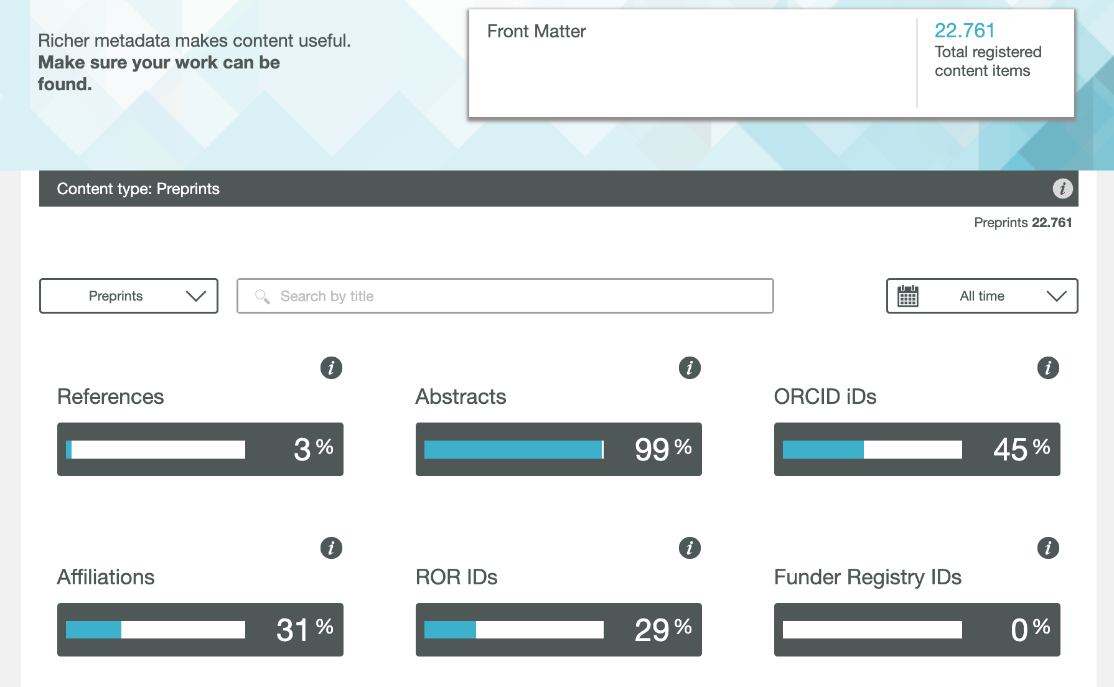1114x687 pixels.
Task: Click the Search by title field
Action: click(x=505, y=296)
